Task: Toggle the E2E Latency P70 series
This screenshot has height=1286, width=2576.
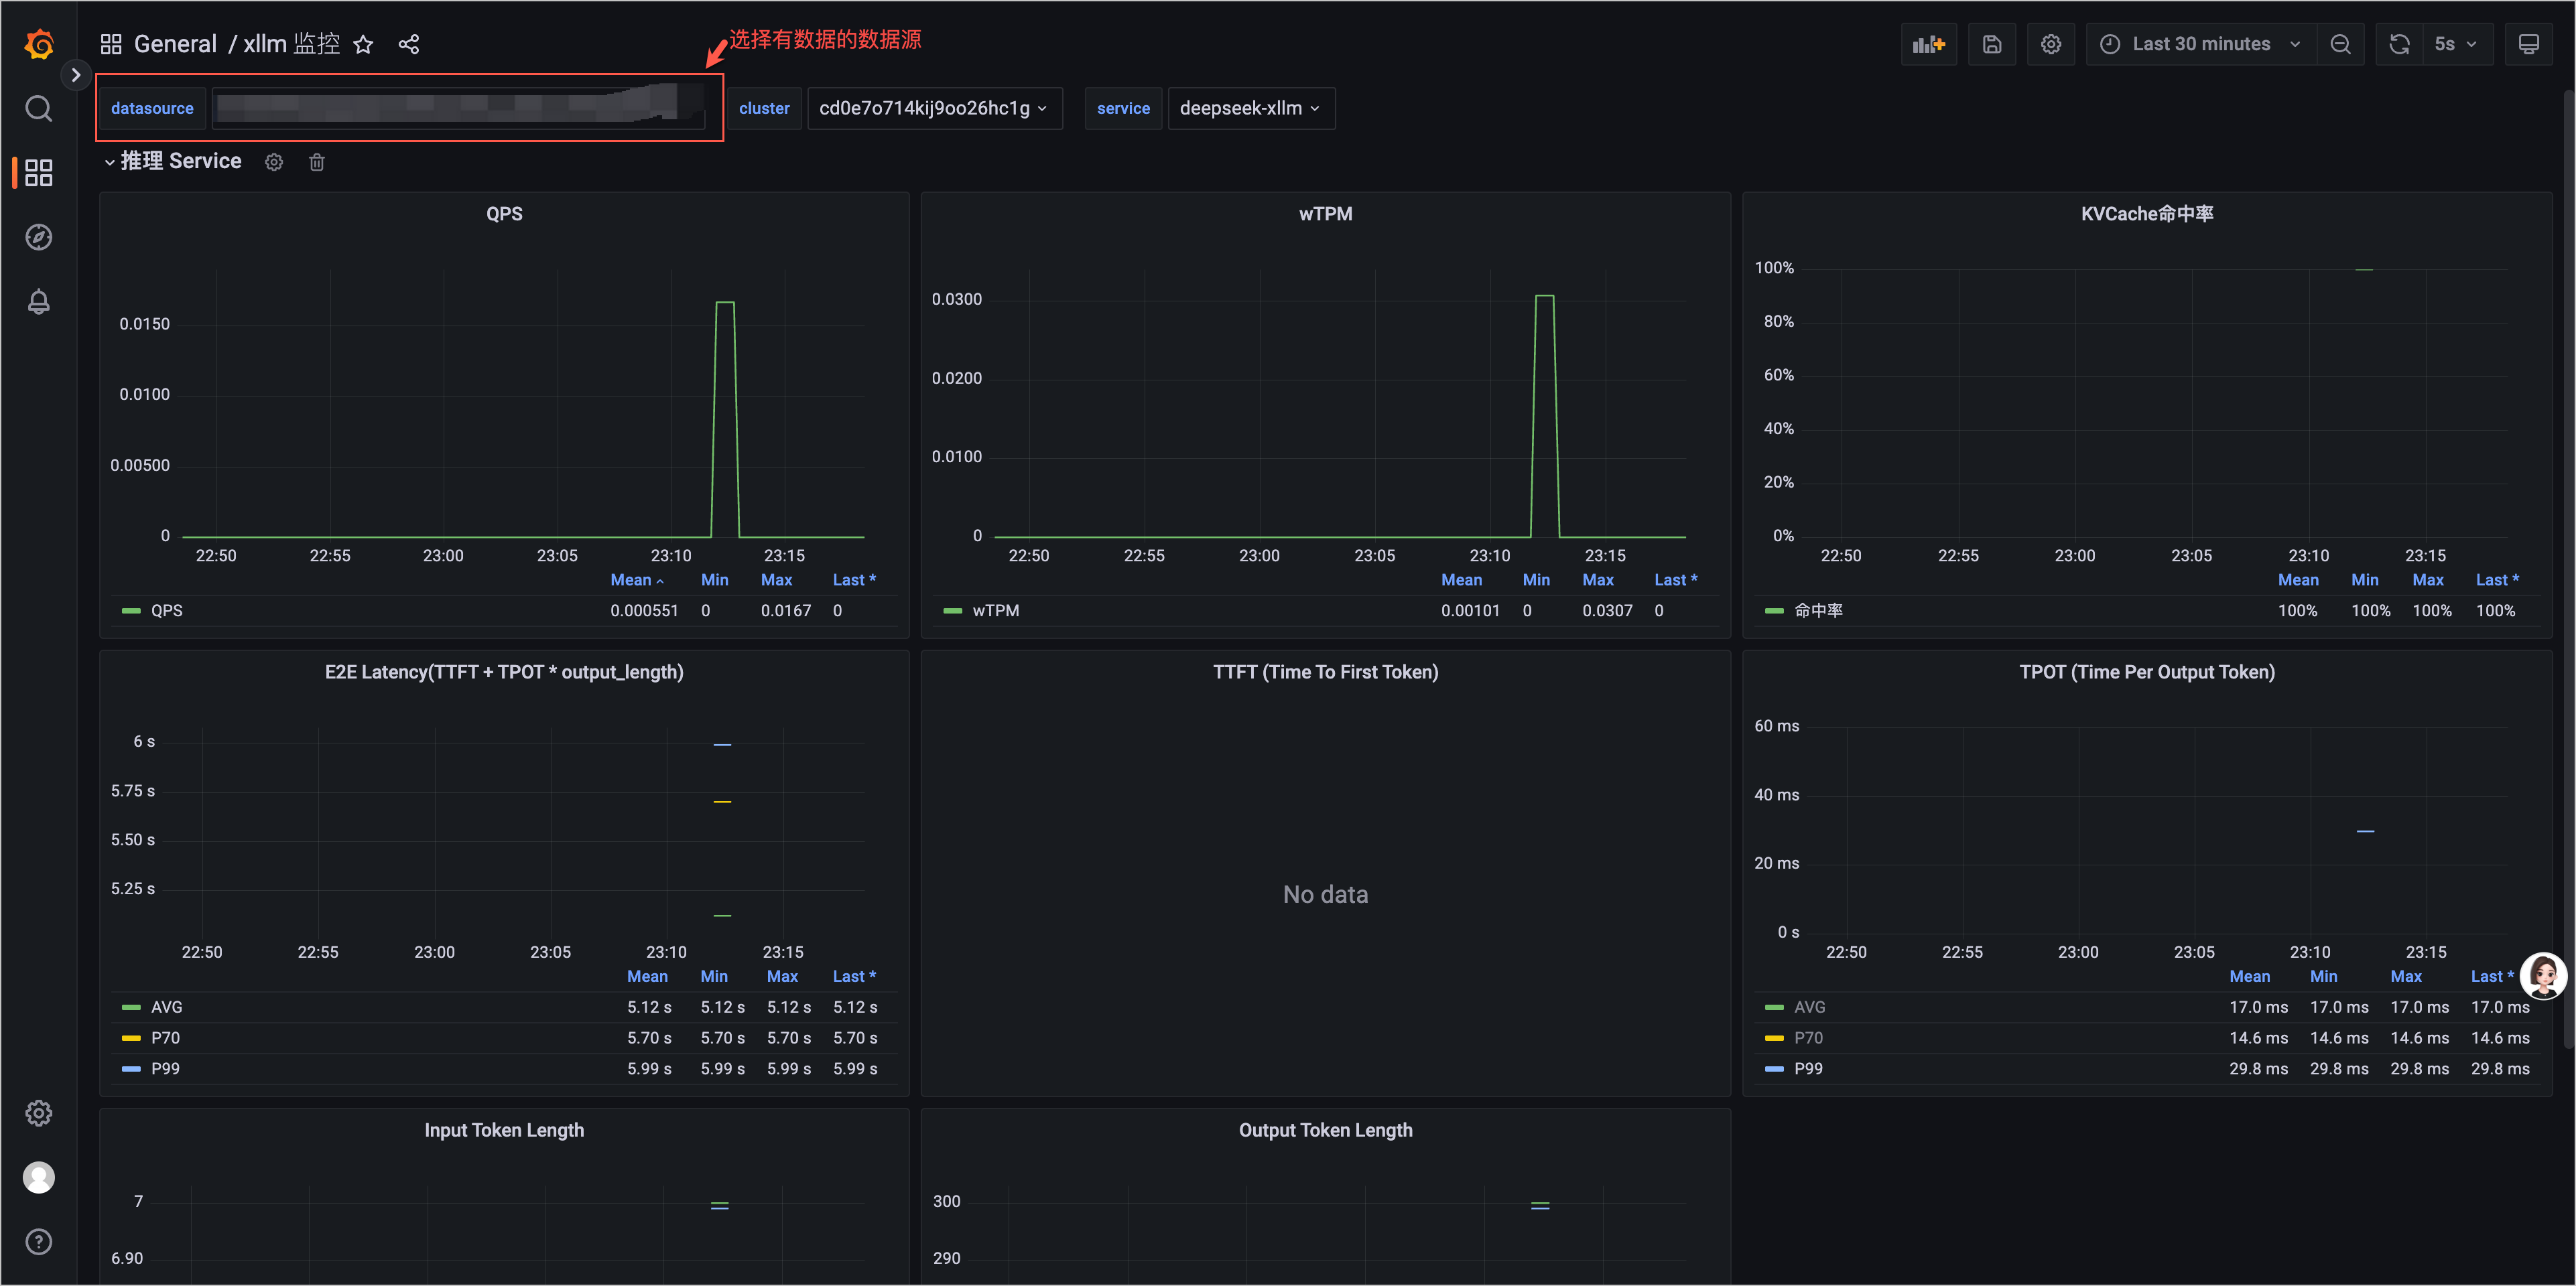Action: click(166, 1038)
